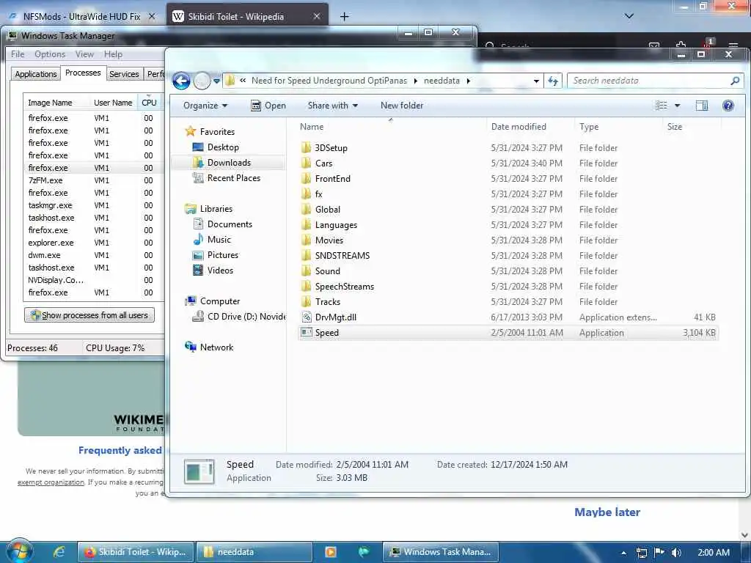Select Recent Places in navigation pane

pyautogui.click(x=234, y=177)
